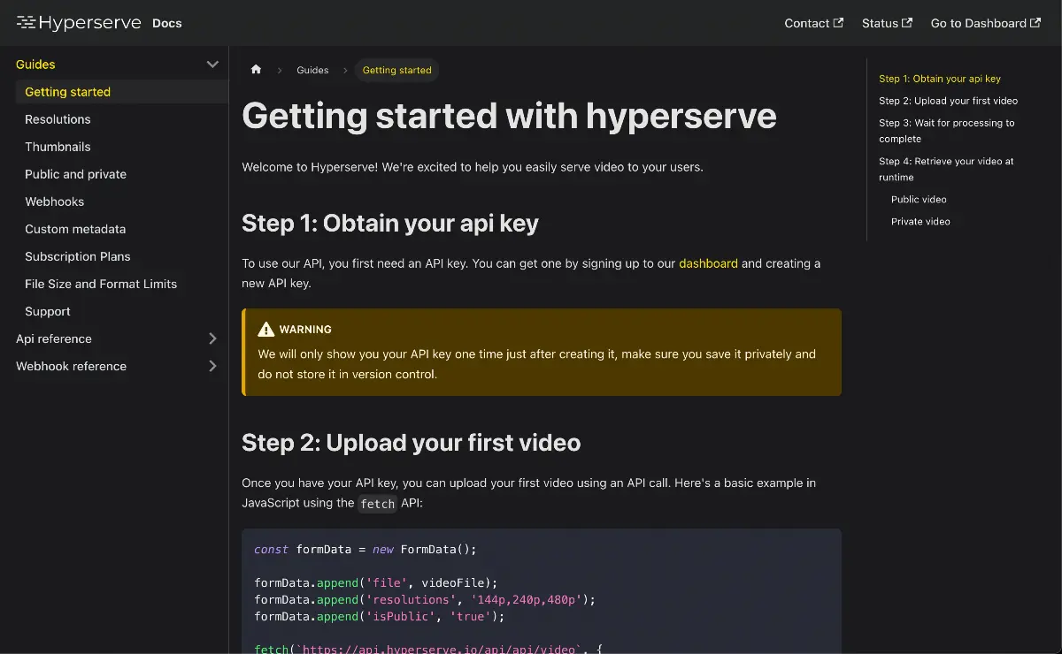Click the fetch inline code badge
Image resolution: width=1062 pixels, height=654 pixels.
coord(377,504)
